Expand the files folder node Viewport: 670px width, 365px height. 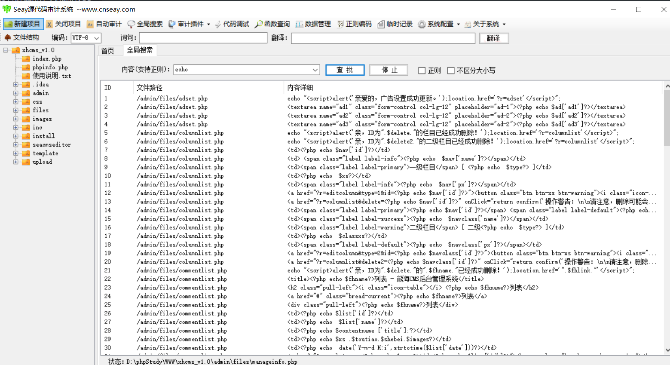(15, 110)
